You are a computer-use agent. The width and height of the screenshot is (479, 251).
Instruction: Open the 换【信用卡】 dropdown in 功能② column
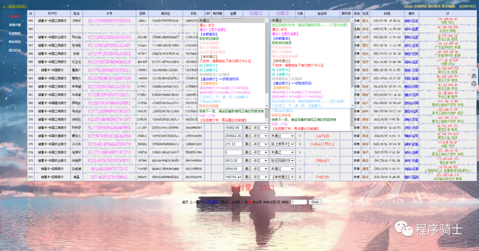coord(282,144)
